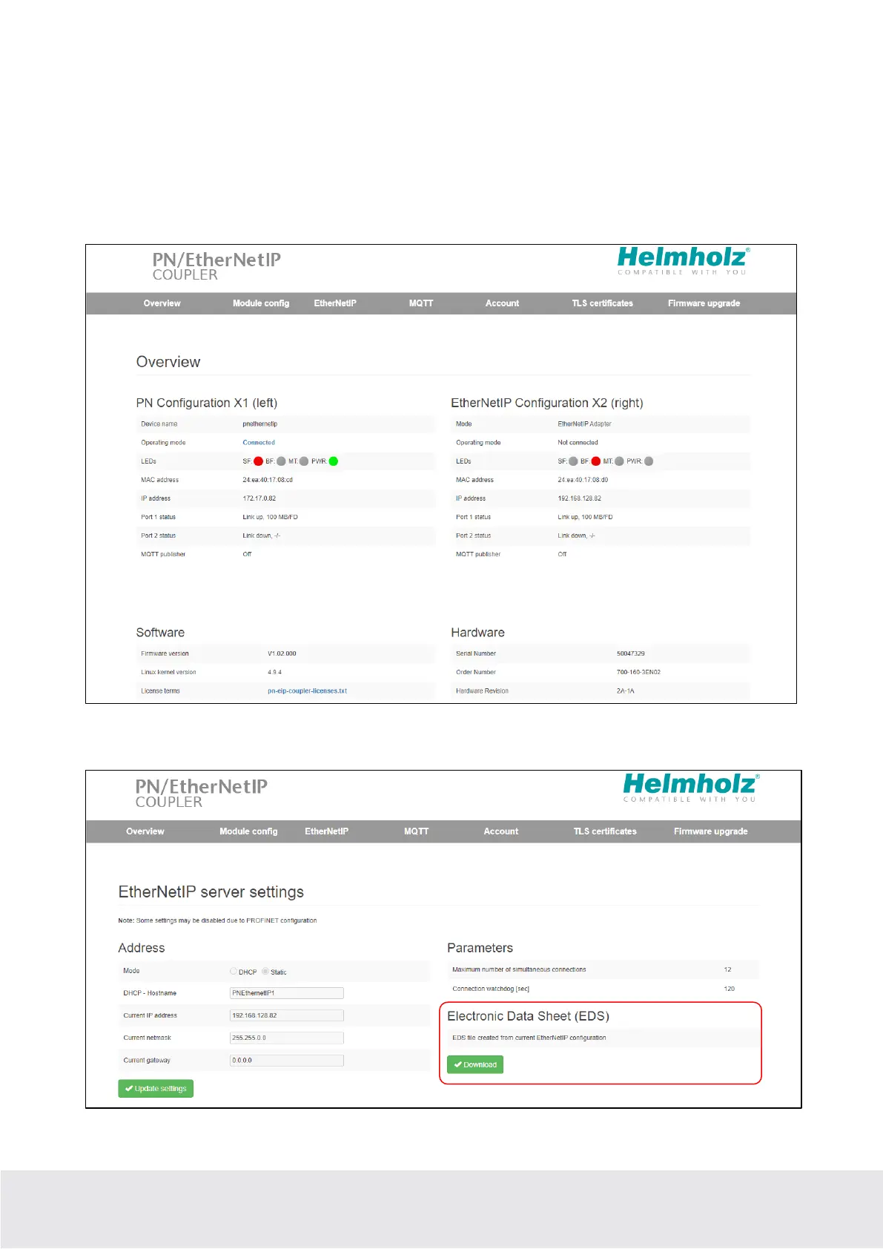The width and height of the screenshot is (883, 1249).
Task: Click the red BF LED in EtherNetIP Configuration
Action: 596,461
